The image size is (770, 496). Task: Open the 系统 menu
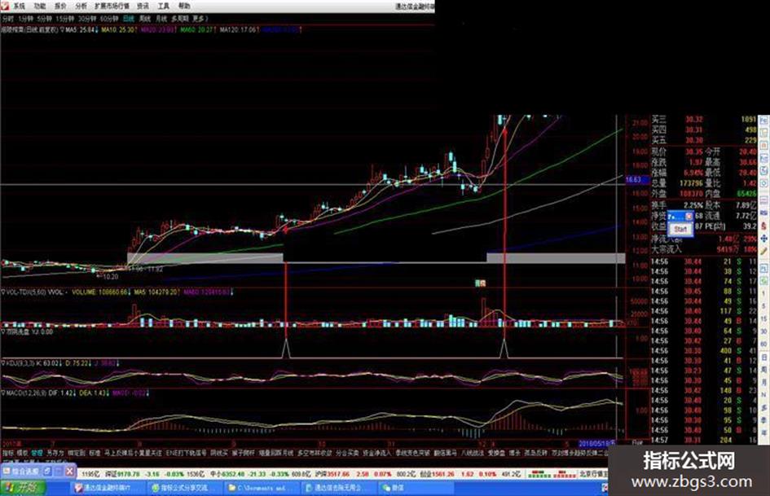click(x=19, y=6)
